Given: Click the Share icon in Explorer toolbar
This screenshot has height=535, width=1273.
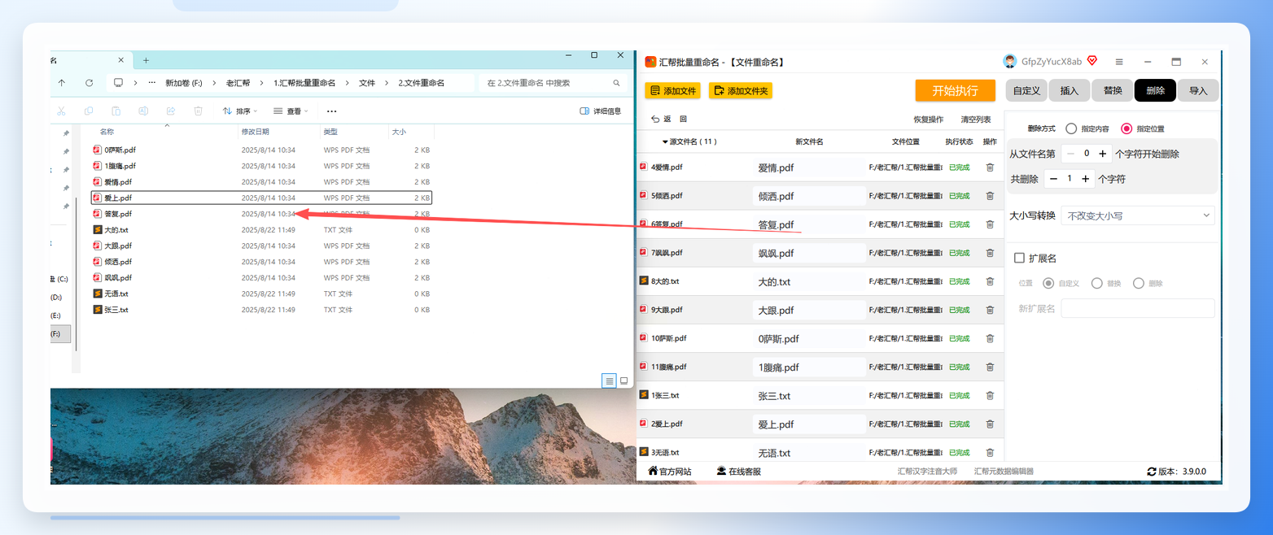Looking at the screenshot, I should pyautogui.click(x=171, y=111).
